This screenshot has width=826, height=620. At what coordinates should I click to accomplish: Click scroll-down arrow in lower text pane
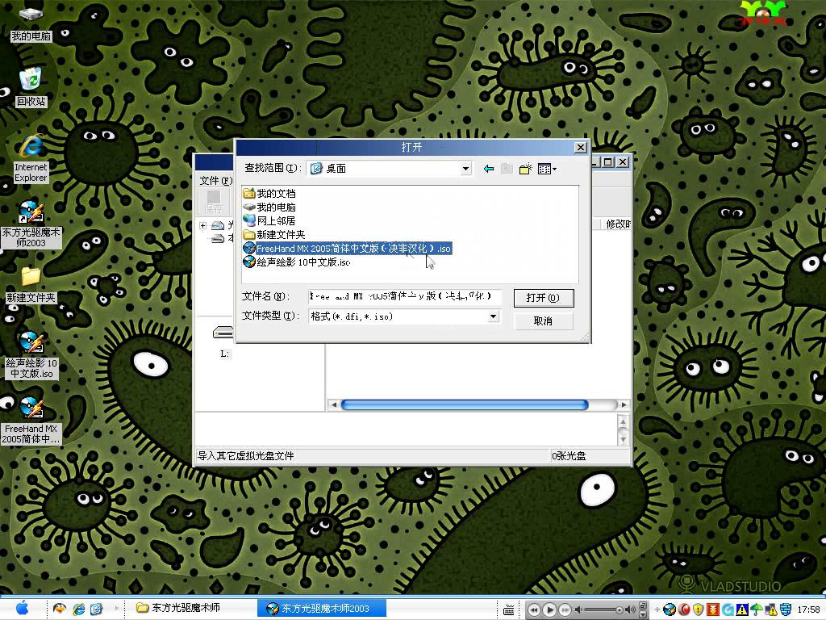click(x=624, y=438)
